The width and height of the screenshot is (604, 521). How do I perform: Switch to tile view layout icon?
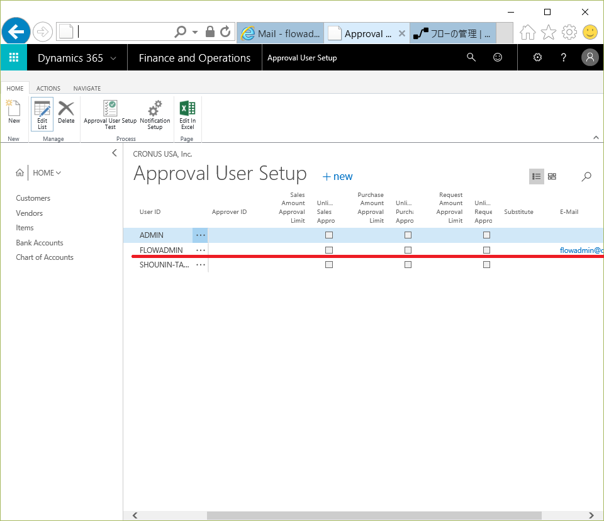point(552,176)
